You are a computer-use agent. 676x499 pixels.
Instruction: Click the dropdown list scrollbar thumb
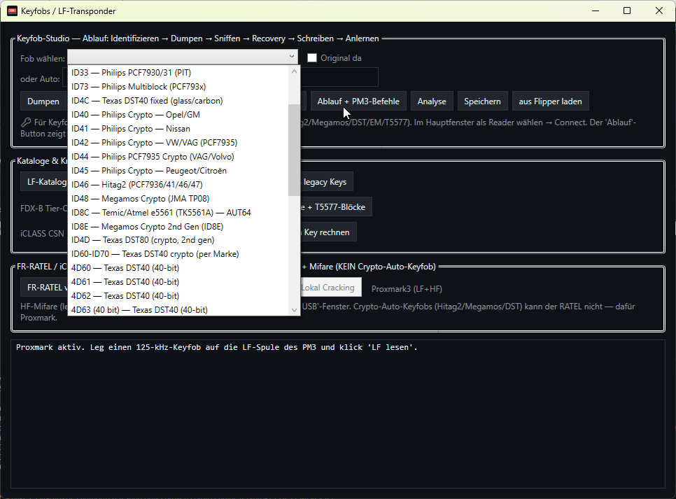[294, 150]
